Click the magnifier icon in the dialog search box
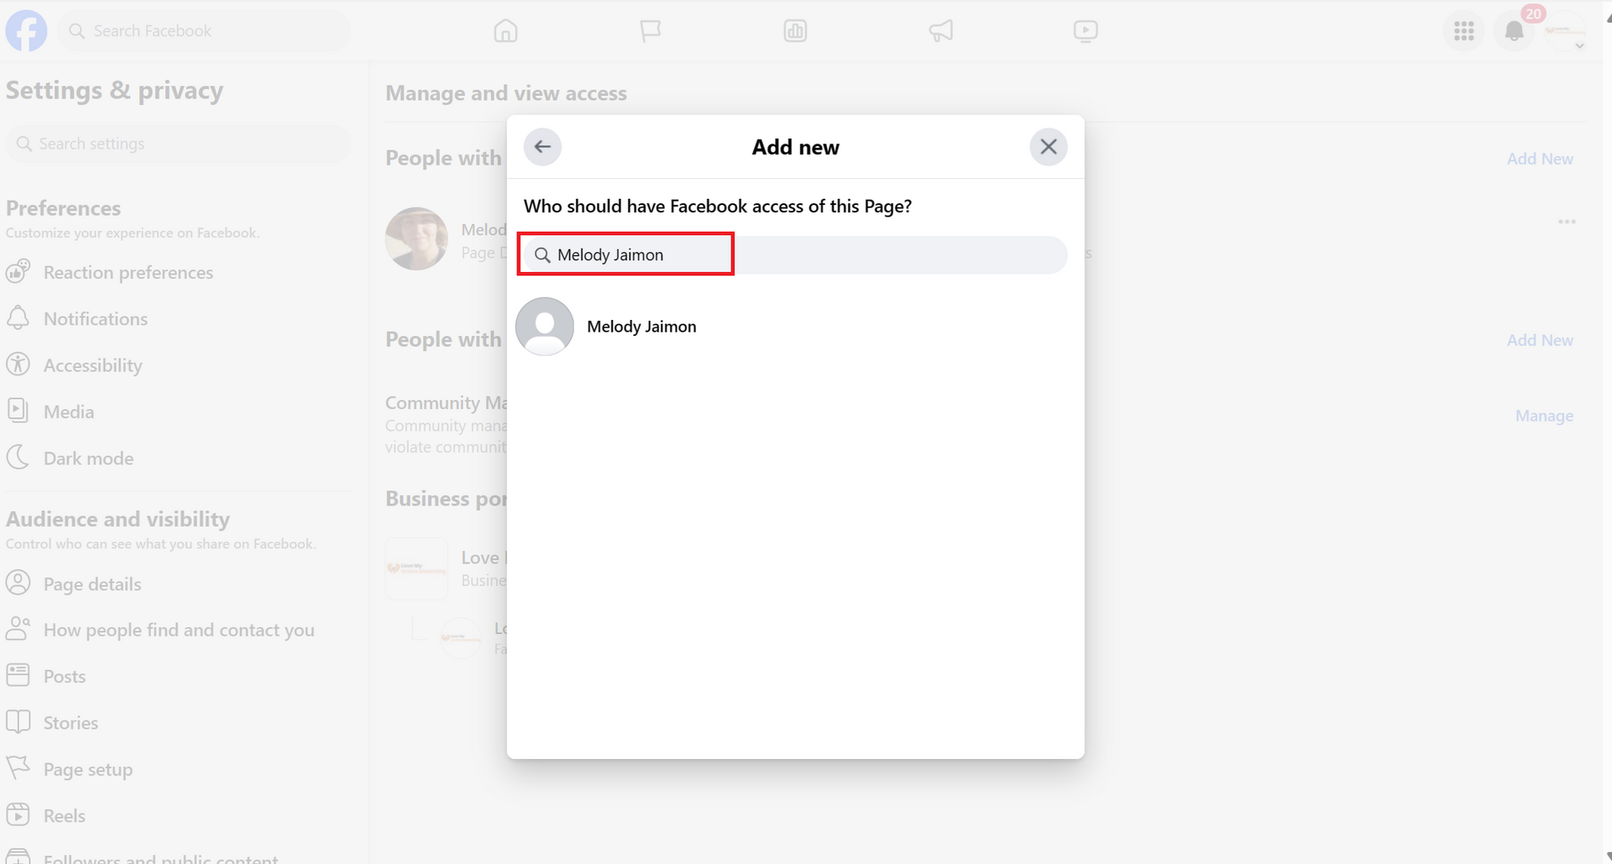 (x=542, y=255)
